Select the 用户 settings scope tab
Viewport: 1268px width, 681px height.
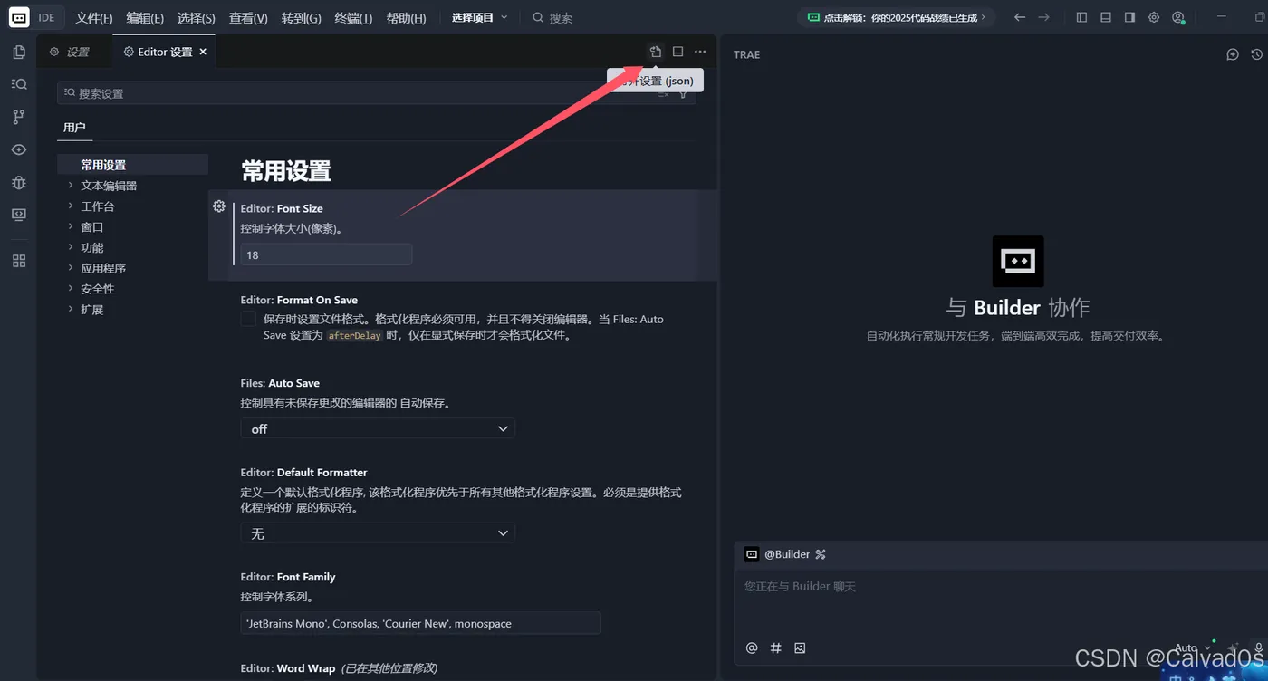point(74,128)
